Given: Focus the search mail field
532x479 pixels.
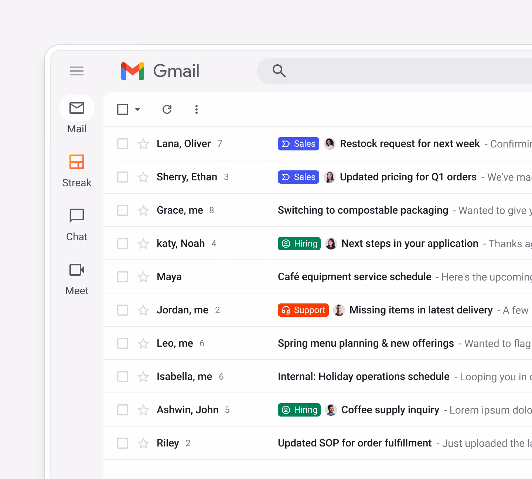Looking at the screenshot, I should click(x=395, y=71).
